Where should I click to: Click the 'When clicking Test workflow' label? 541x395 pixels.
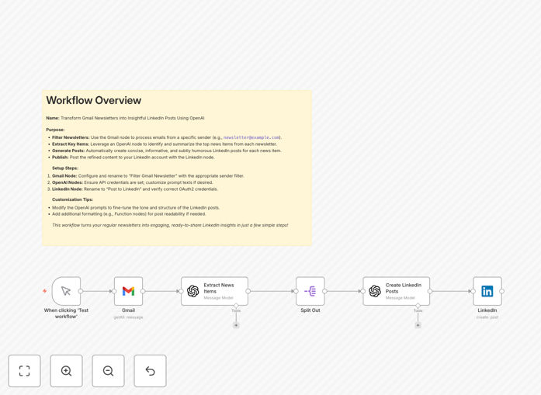(66, 314)
